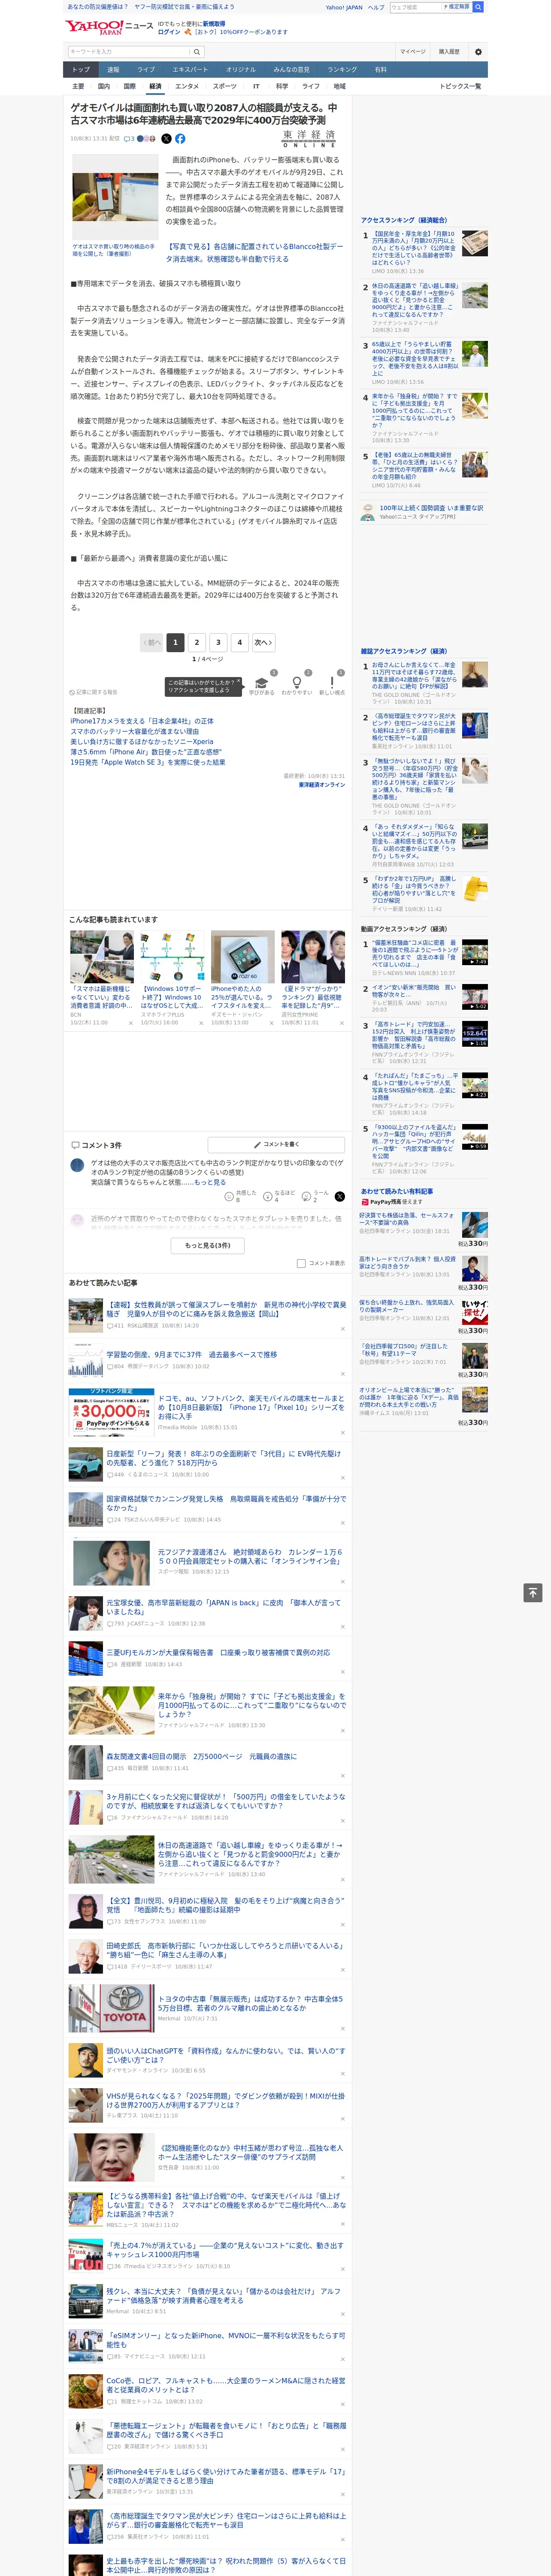Open the トピックス一覧 link
This screenshot has height=2576, width=551.
460,86
